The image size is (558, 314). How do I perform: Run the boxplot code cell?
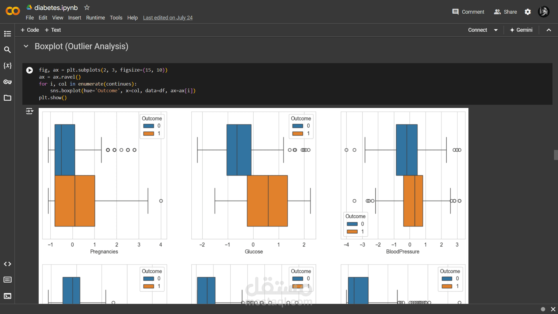[29, 70]
